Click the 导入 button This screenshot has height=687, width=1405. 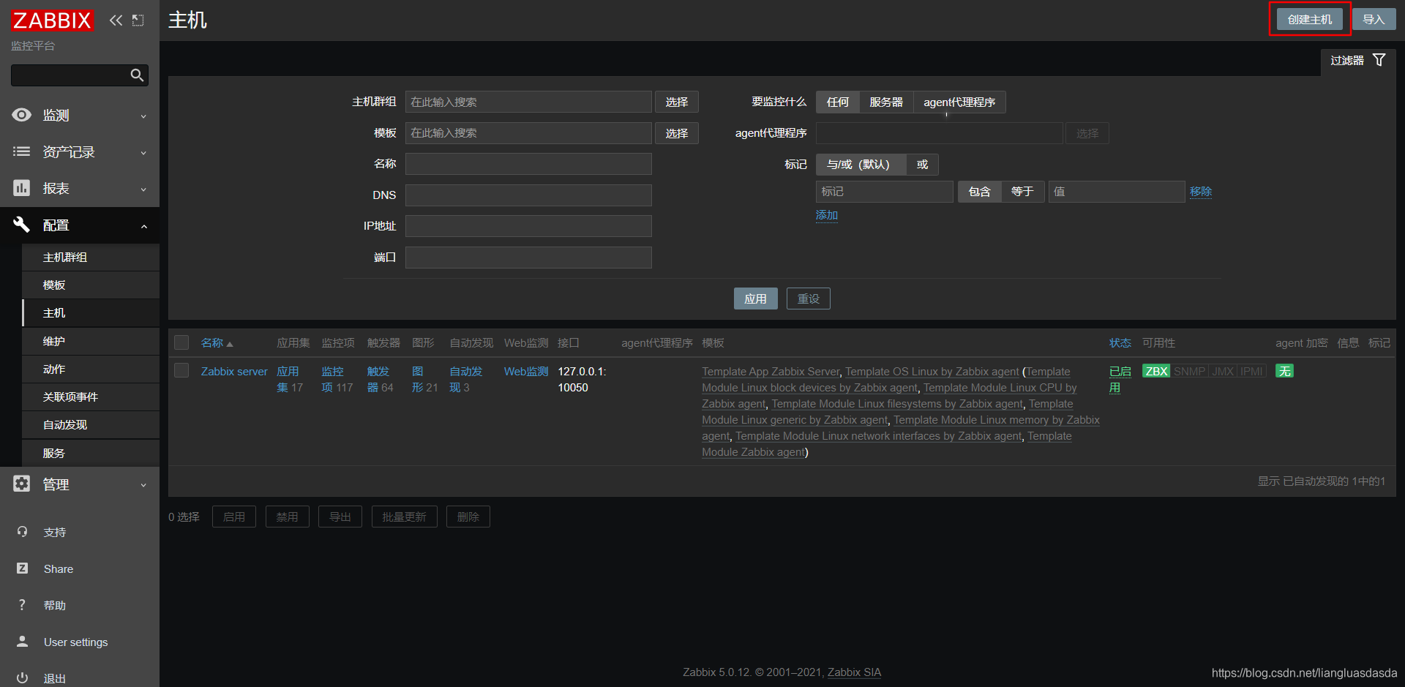point(1374,20)
